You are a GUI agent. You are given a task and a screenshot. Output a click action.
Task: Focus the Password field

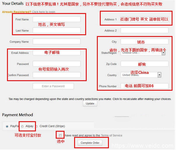(57, 64)
